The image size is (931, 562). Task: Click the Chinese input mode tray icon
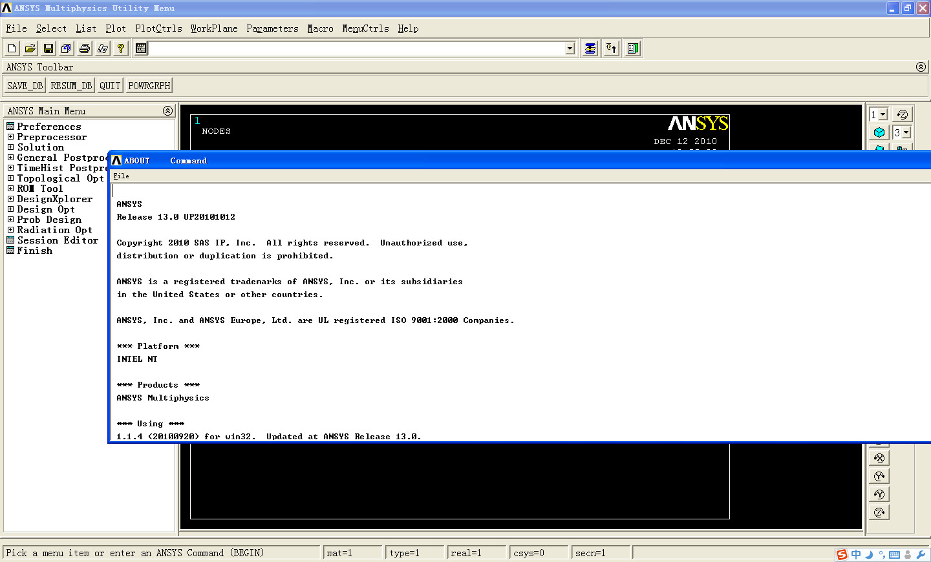coord(856,554)
